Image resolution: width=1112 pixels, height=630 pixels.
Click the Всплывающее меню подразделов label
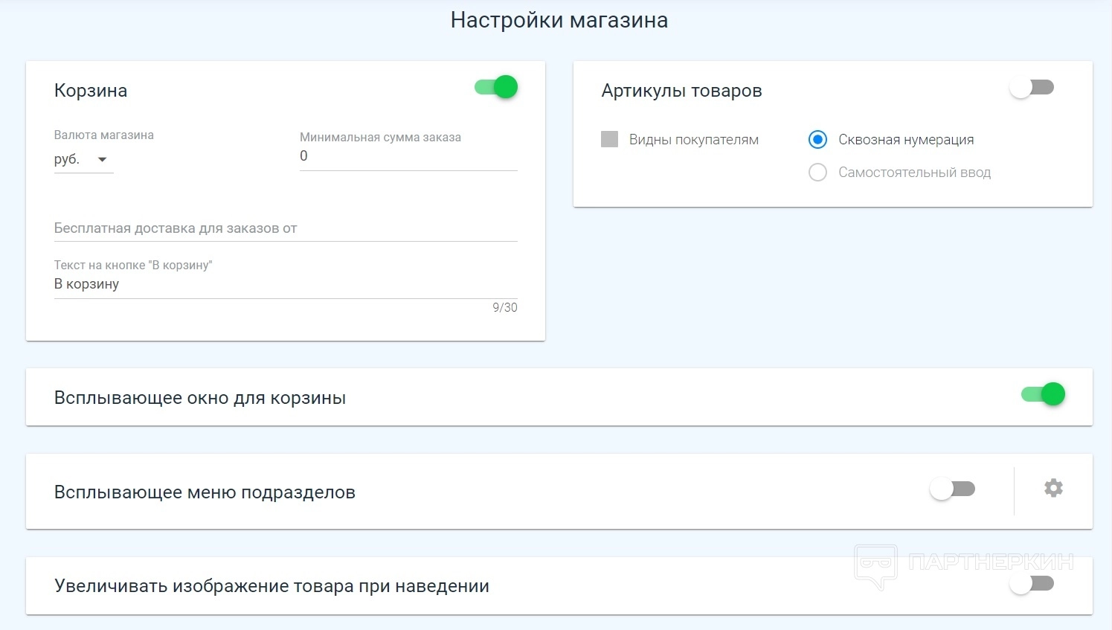tap(205, 492)
